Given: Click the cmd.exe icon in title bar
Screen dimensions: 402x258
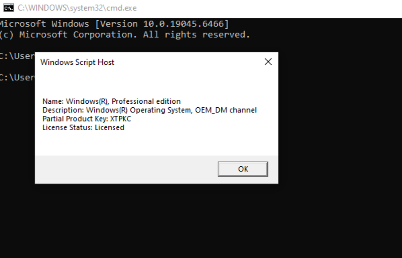Looking at the screenshot, I should (8, 8).
